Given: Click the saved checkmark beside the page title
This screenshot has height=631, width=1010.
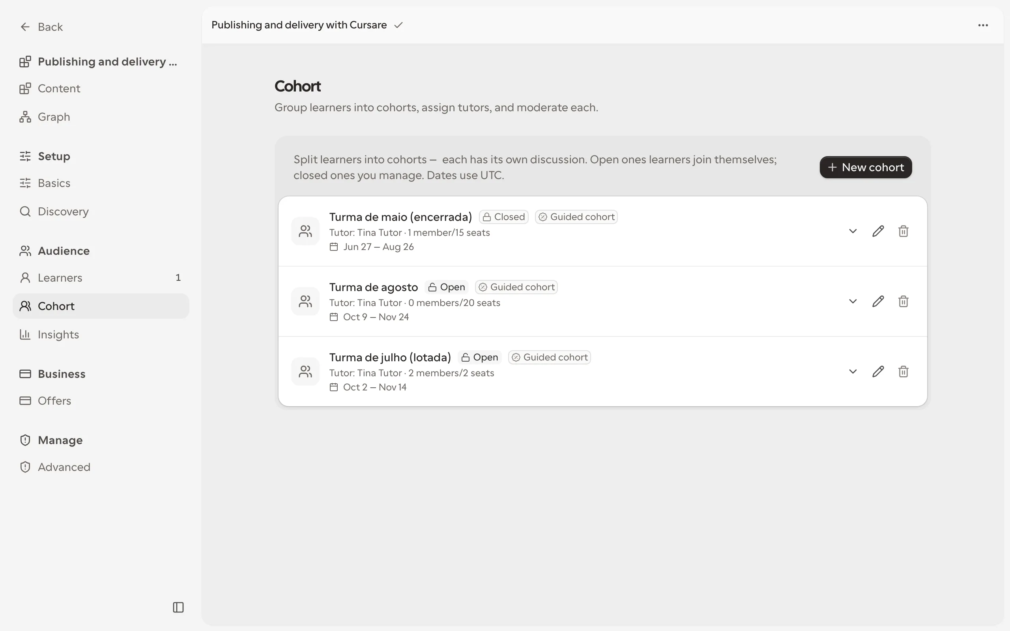Looking at the screenshot, I should (x=398, y=25).
